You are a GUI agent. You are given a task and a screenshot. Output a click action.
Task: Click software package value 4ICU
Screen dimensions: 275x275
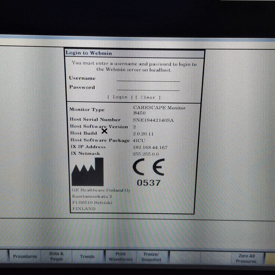[139, 141]
